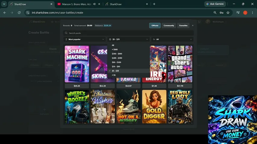Click the SharkDraw logo in header
The image size is (257, 144).
[x=37, y=22]
